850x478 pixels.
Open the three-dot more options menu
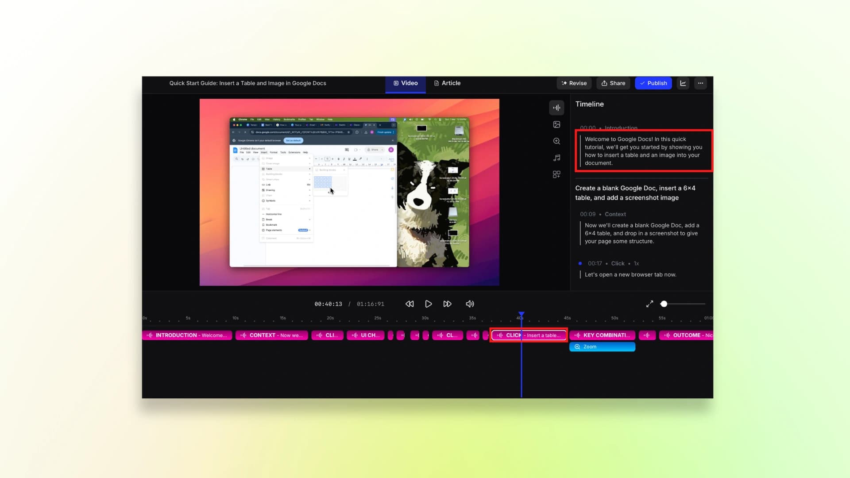(x=700, y=83)
